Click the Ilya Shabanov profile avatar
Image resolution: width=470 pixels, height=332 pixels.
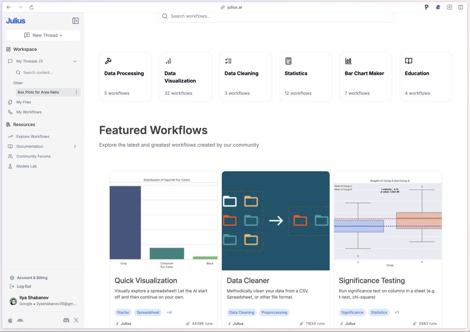coord(13,301)
